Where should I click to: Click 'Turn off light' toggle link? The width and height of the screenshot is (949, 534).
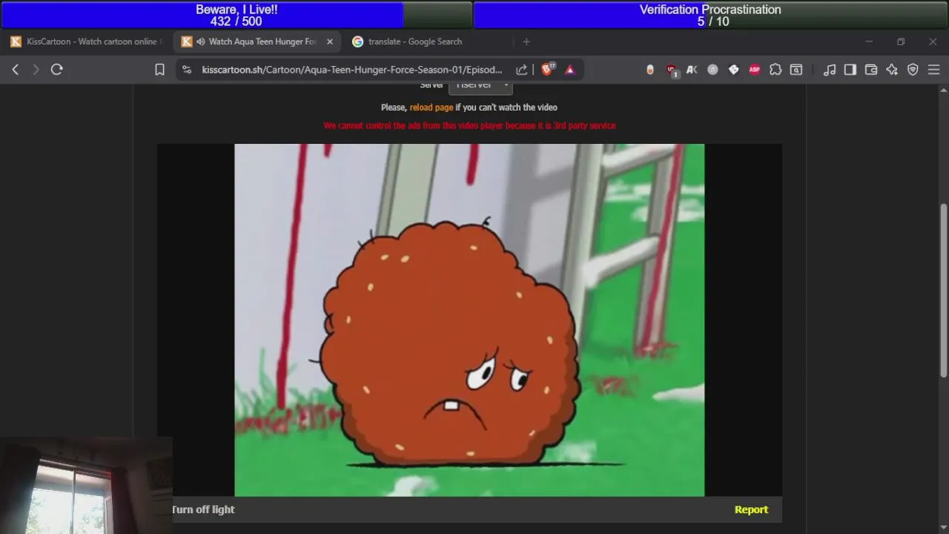coord(203,510)
